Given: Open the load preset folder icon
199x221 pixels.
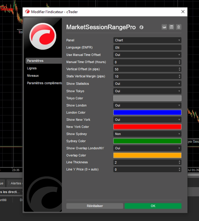Looking at the screenshot, I should click(164, 27).
